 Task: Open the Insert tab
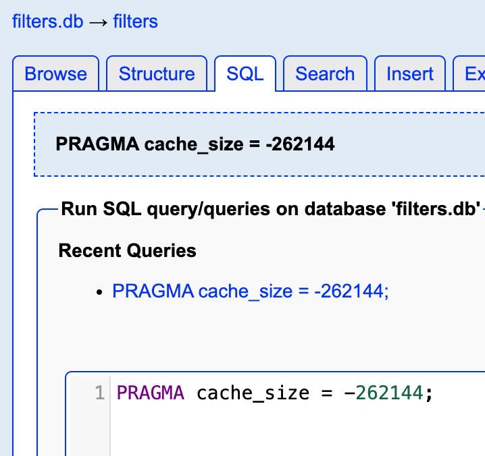click(410, 74)
